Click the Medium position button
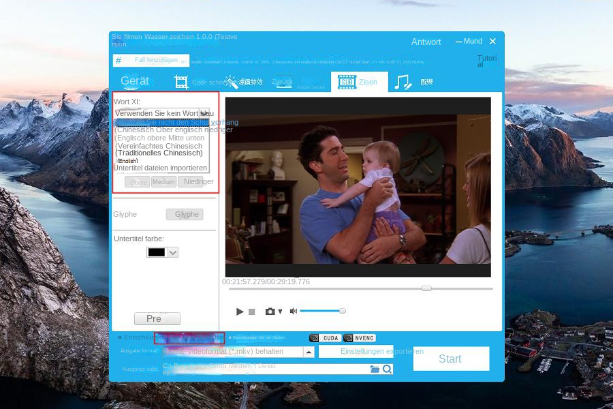 click(x=163, y=181)
